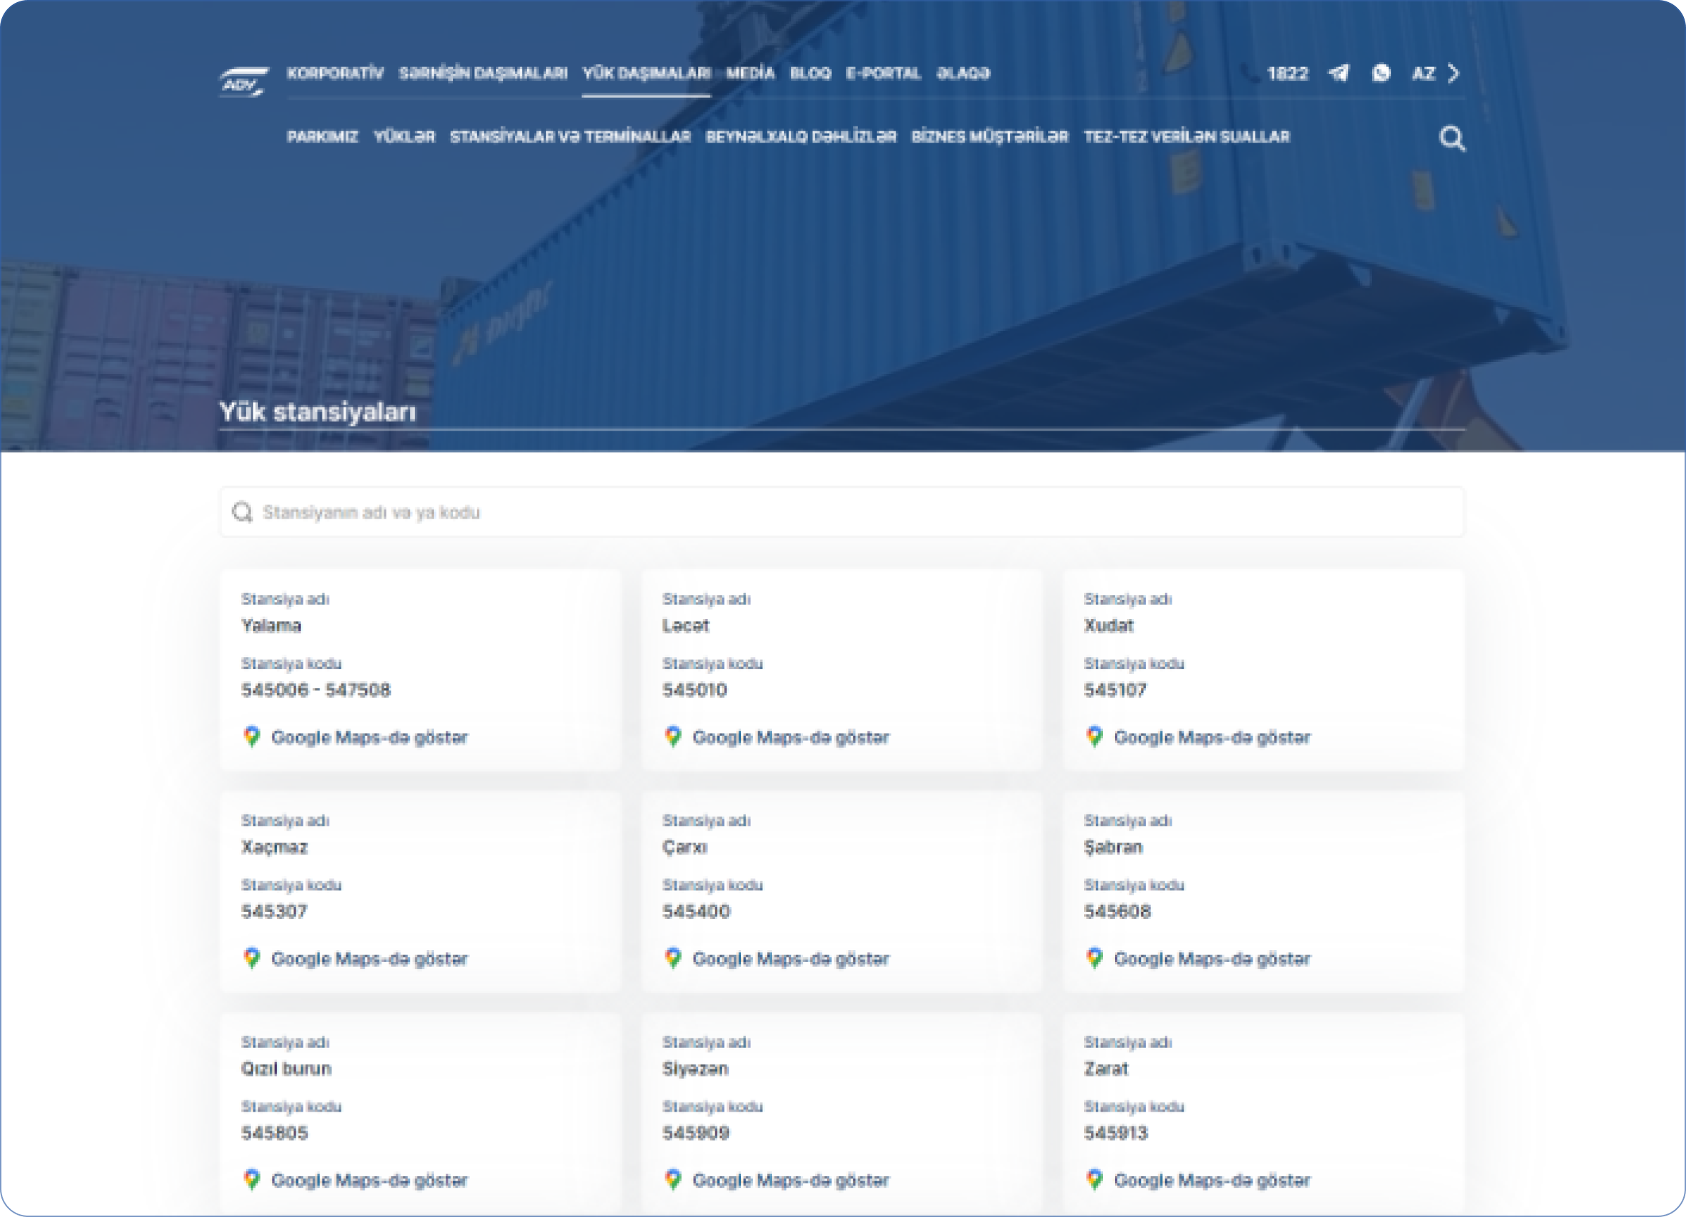Open the Telegram icon link
The width and height of the screenshot is (1686, 1217).
(x=1339, y=73)
